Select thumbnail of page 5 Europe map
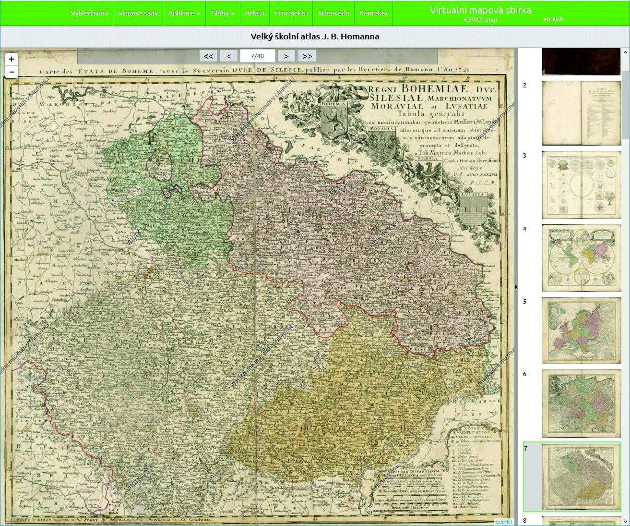This screenshot has width=630, height=526. point(582,330)
